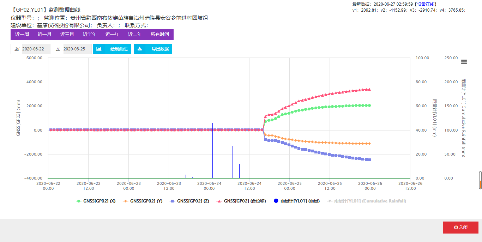The width and height of the screenshot is (482, 242).
Task: Choose the 近半年 time range
Action: (x=90, y=35)
